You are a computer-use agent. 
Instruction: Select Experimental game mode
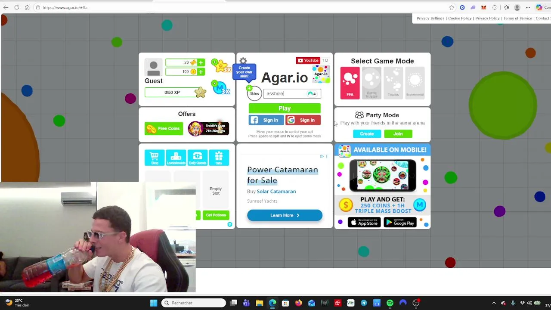pos(415,83)
